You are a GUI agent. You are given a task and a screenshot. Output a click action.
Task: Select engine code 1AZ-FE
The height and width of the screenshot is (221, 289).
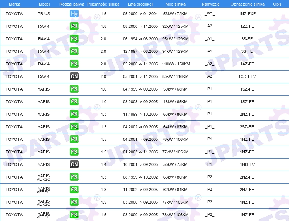point(247,64)
